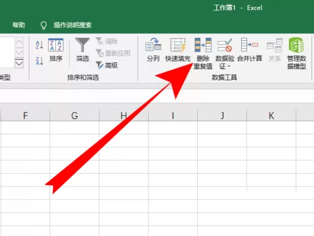Select column H header
Screen dimensions: 314x236
pos(124,115)
